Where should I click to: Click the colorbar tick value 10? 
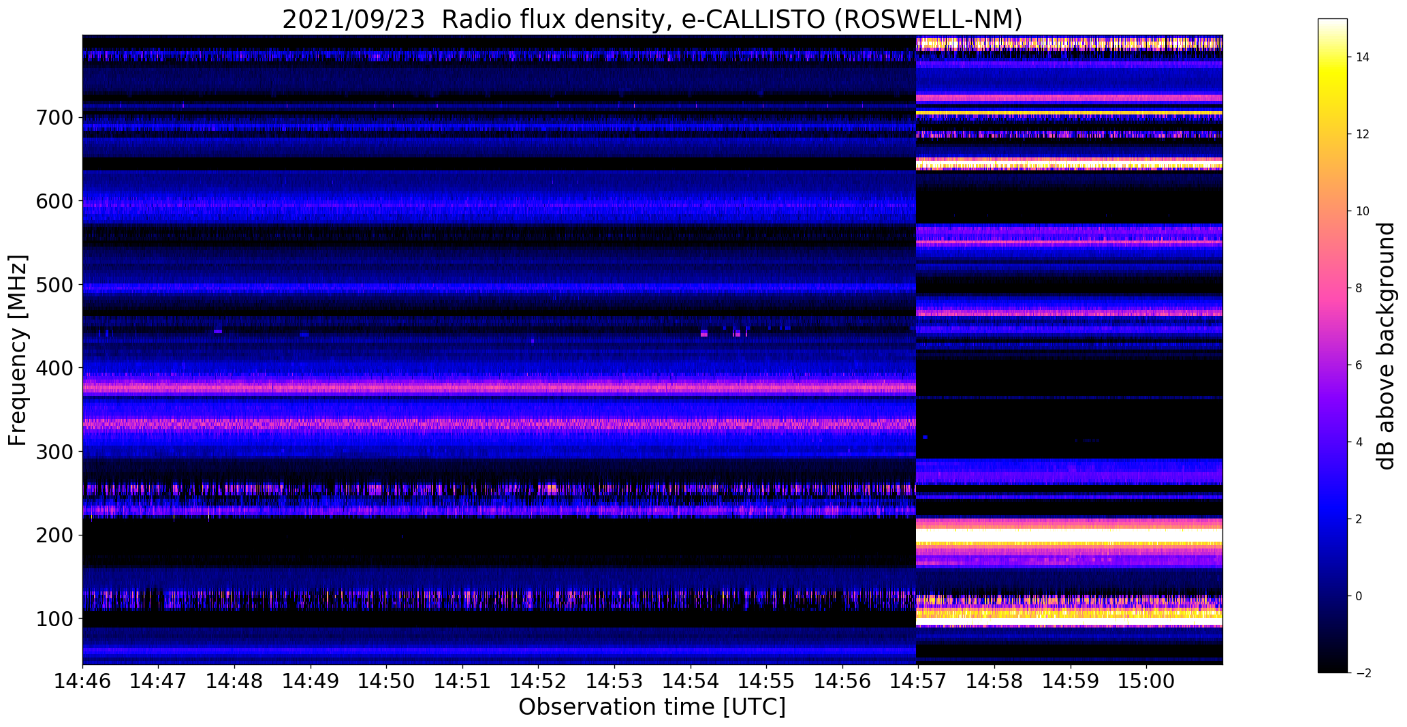tap(1362, 211)
